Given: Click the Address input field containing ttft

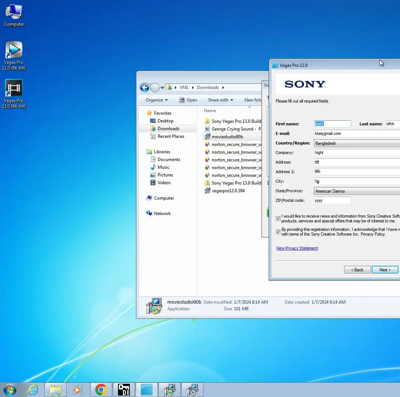Looking at the screenshot, I should pyautogui.click(x=357, y=162).
